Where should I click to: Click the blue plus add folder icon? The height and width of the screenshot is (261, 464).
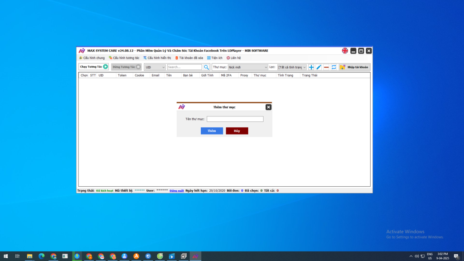click(311, 67)
